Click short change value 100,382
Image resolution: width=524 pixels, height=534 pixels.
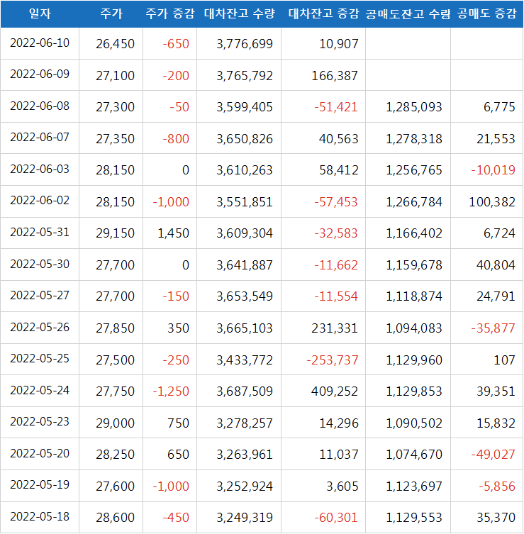[492, 202]
